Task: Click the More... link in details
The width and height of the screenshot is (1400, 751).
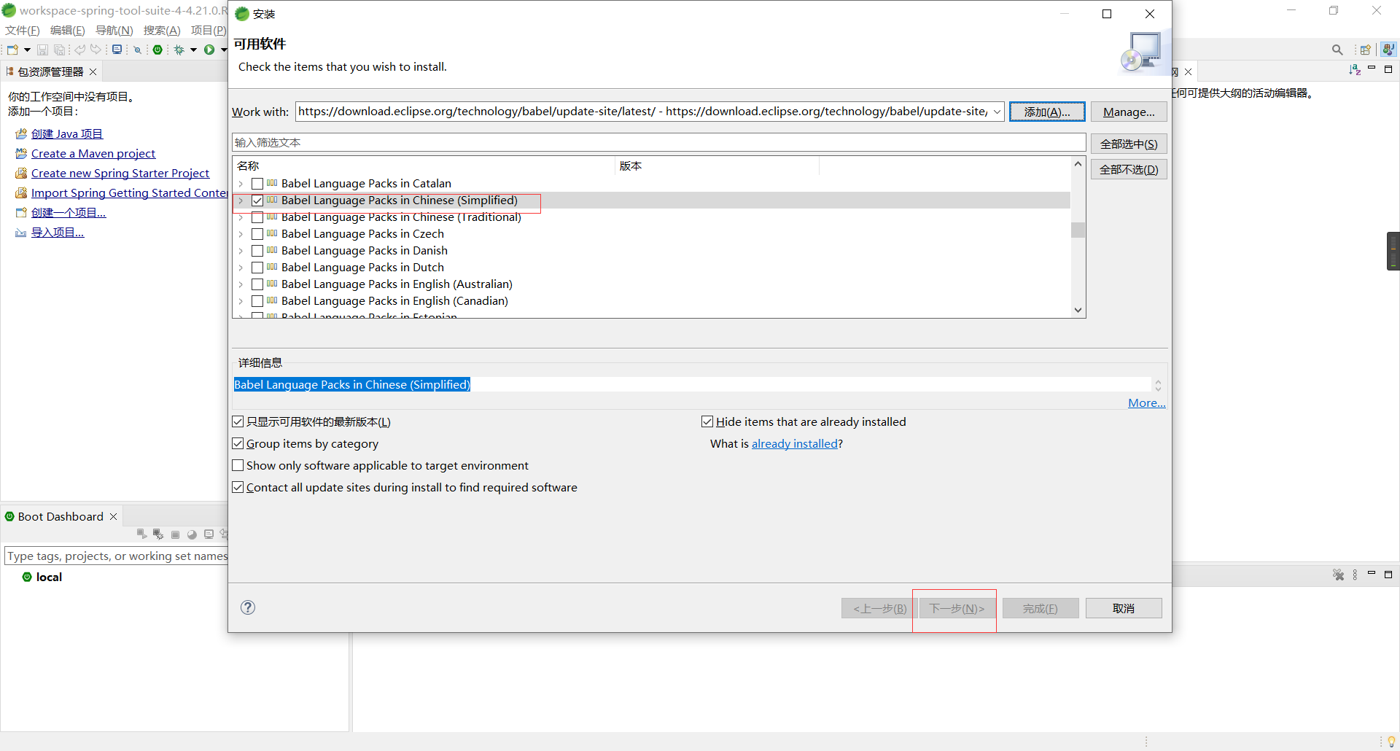Action: point(1146,402)
